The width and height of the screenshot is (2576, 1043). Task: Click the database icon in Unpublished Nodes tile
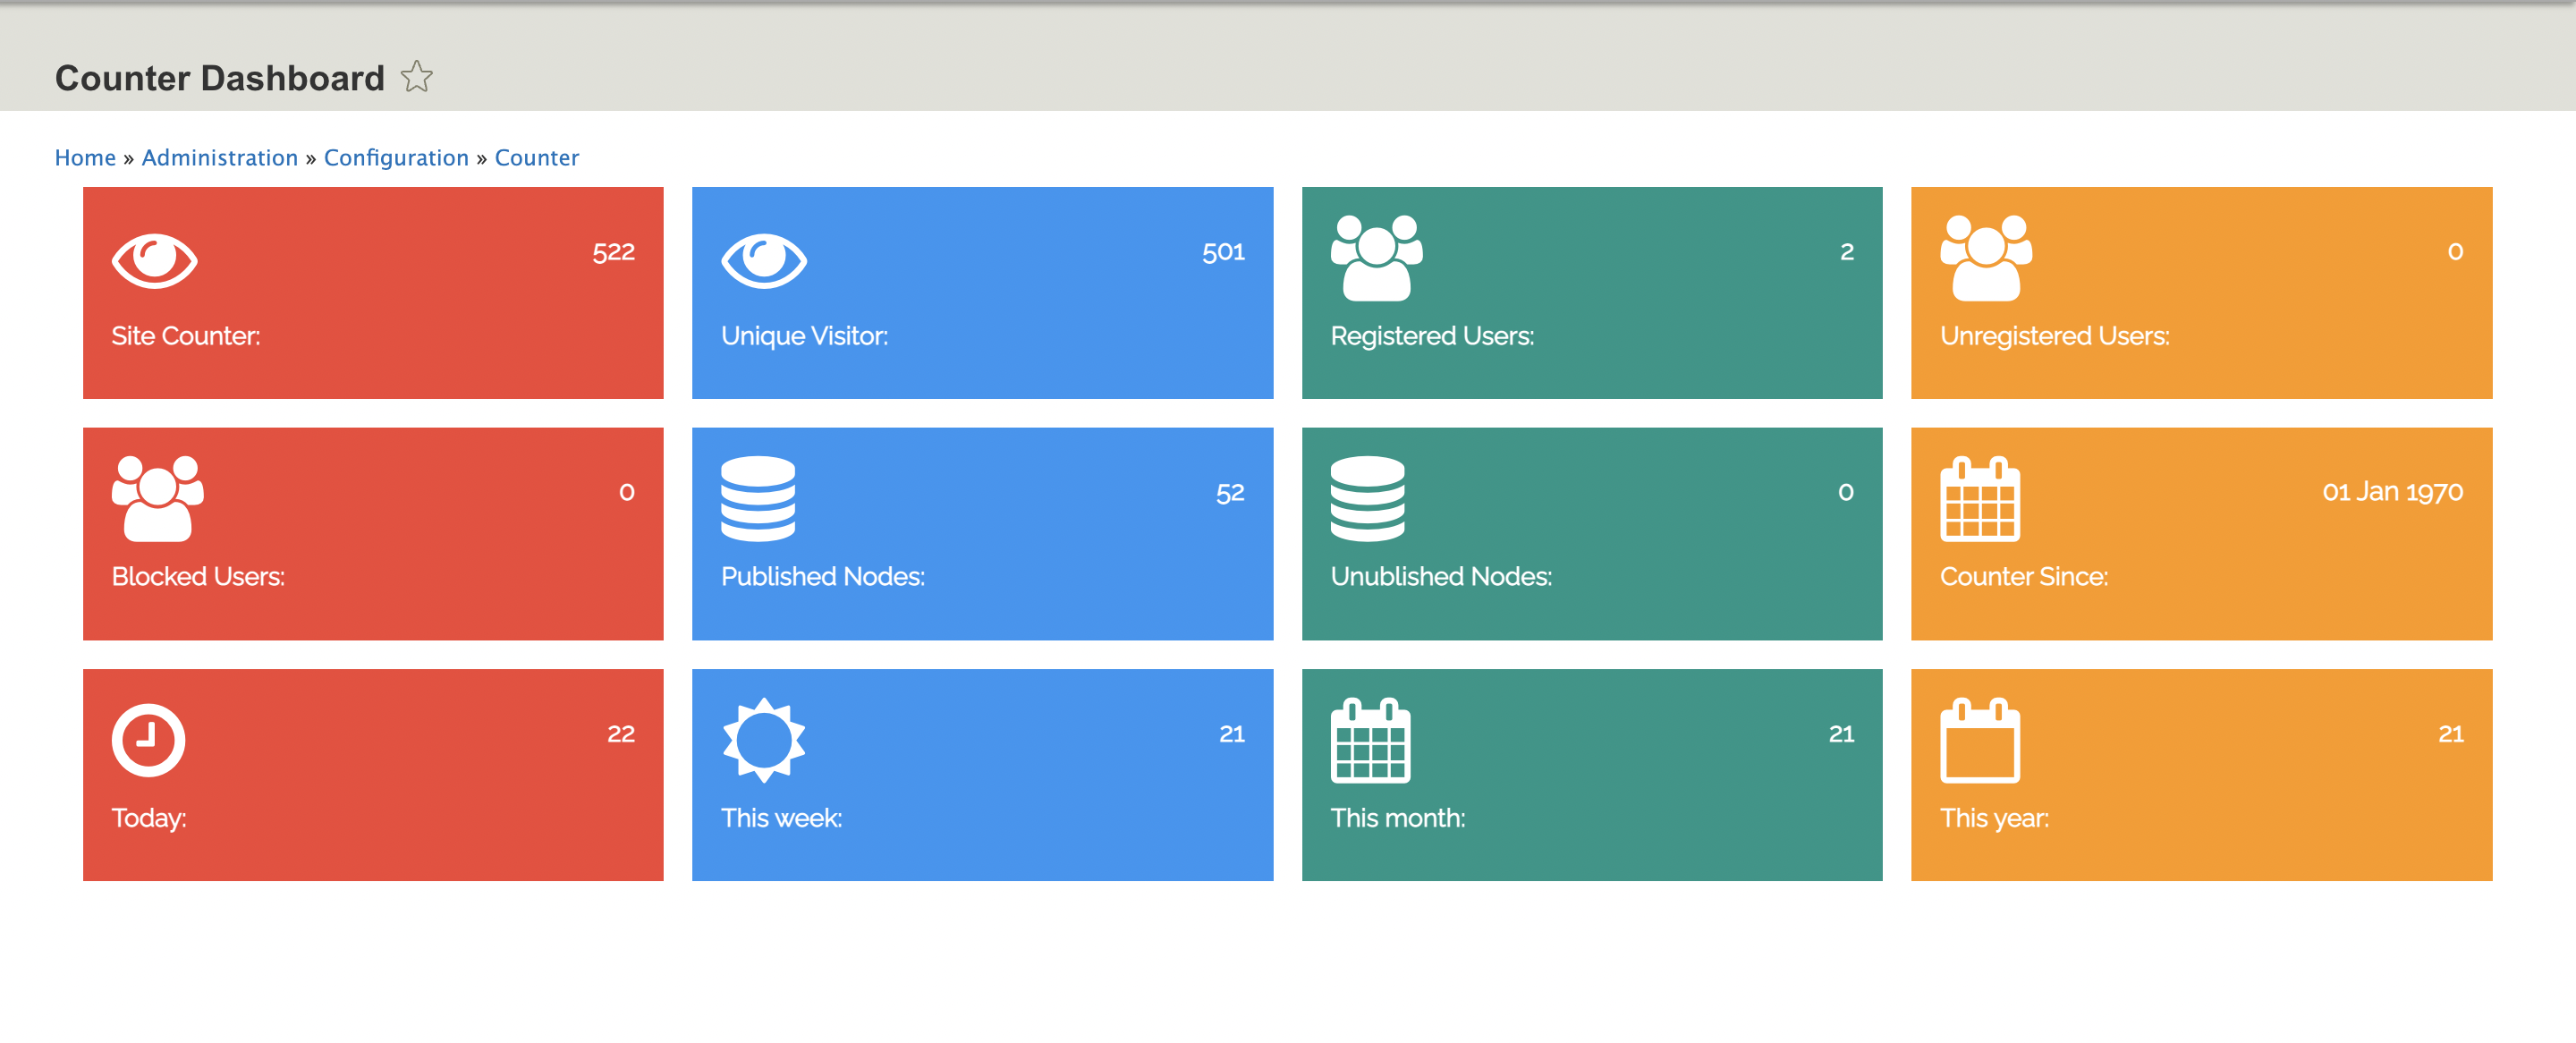[x=1367, y=499]
